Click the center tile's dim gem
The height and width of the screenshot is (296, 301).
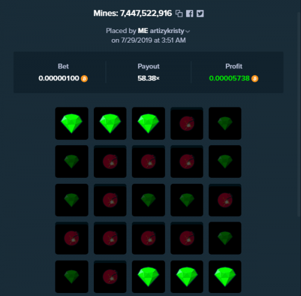pyautogui.click(x=148, y=200)
